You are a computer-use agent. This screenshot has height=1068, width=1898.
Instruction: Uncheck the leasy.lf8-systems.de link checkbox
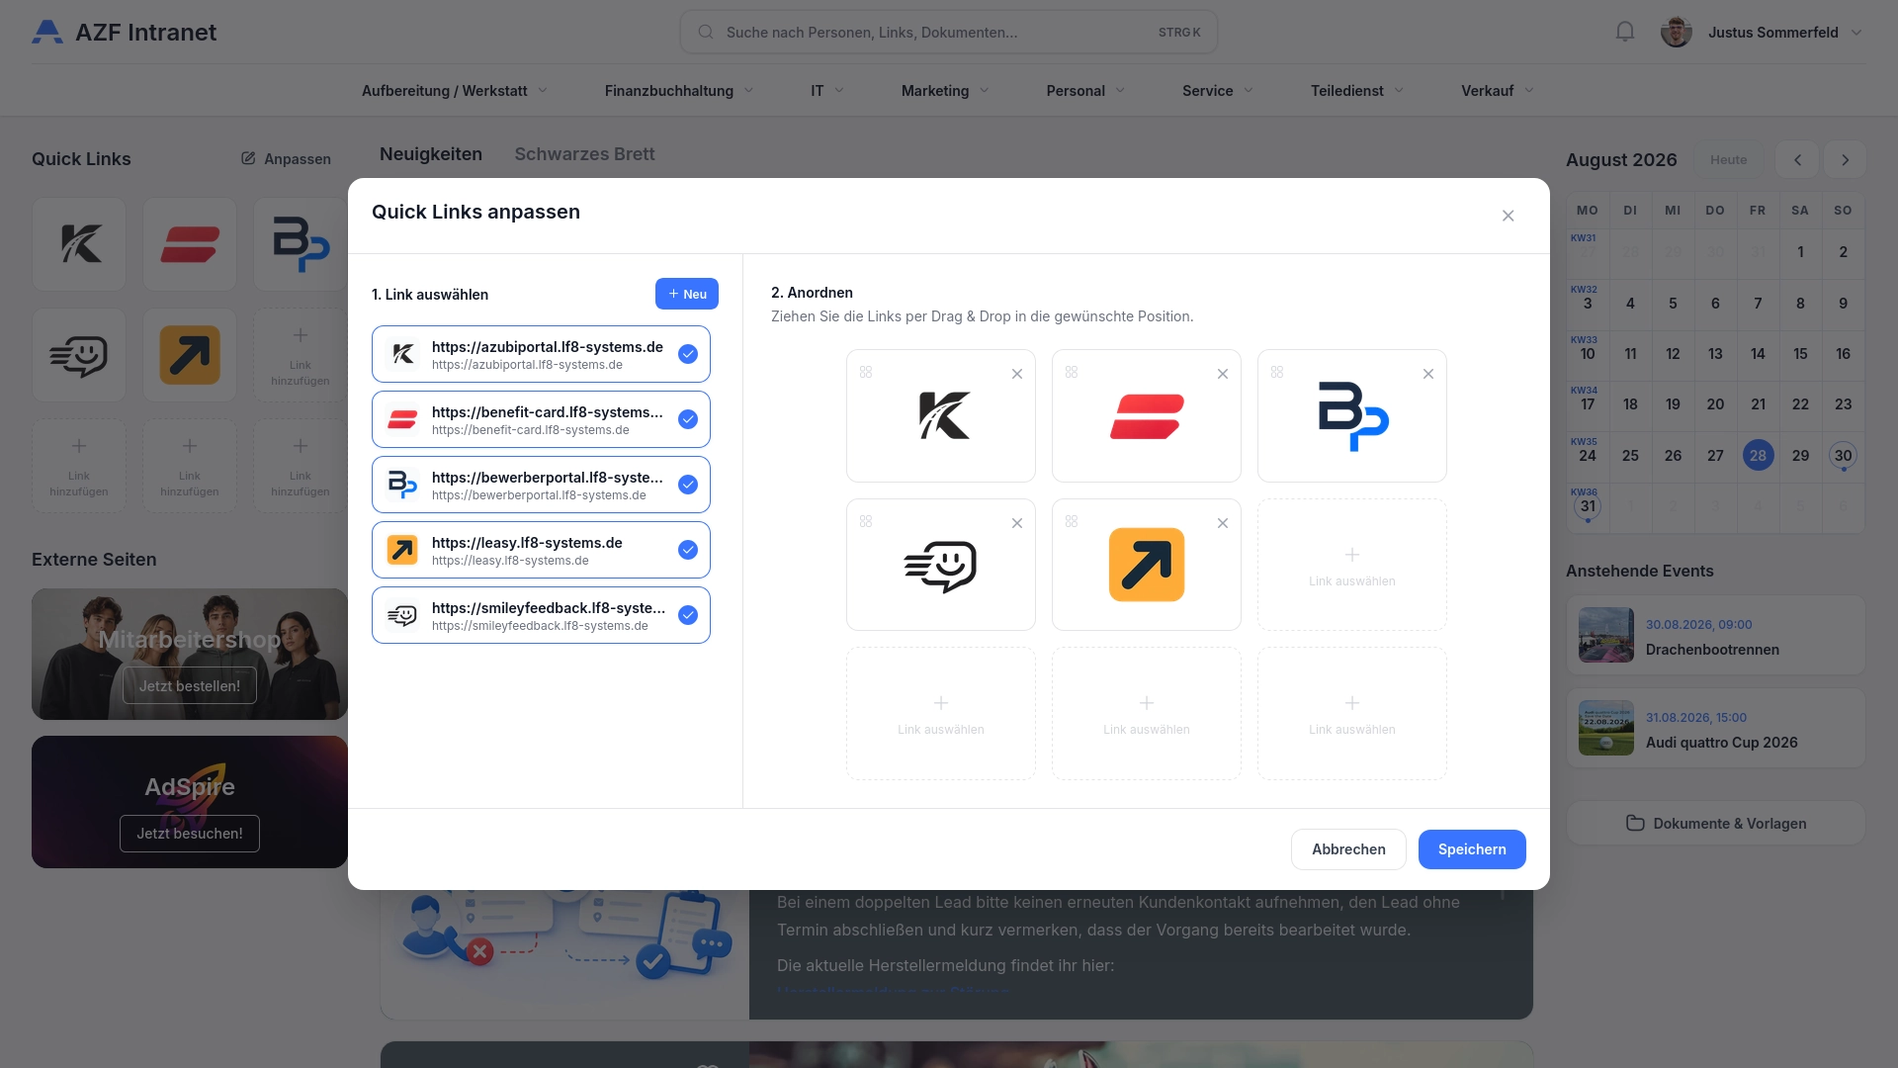point(688,550)
